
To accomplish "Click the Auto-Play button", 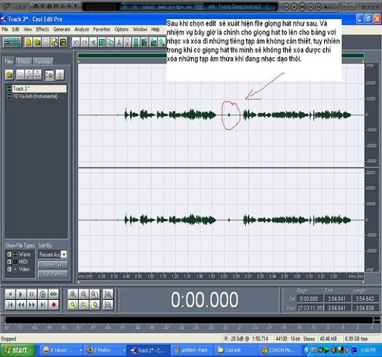I will [53, 265].
